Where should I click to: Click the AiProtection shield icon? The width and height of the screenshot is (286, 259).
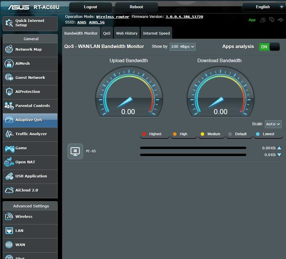click(x=9, y=92)
